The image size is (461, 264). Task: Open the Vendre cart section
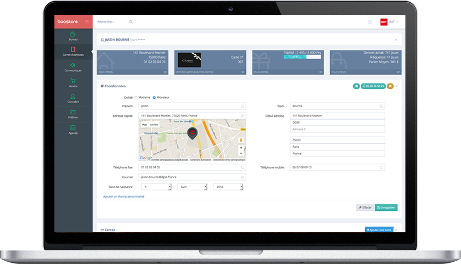73,83
